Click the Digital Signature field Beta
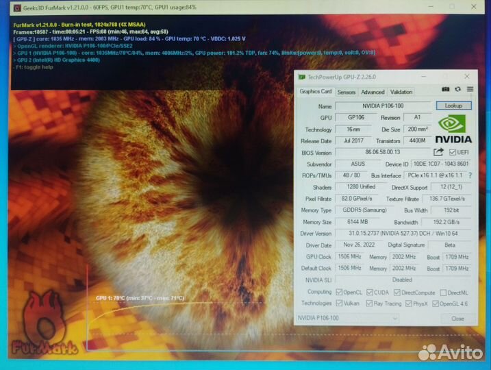This screenshot has height=370, width=491. (450, 245)
